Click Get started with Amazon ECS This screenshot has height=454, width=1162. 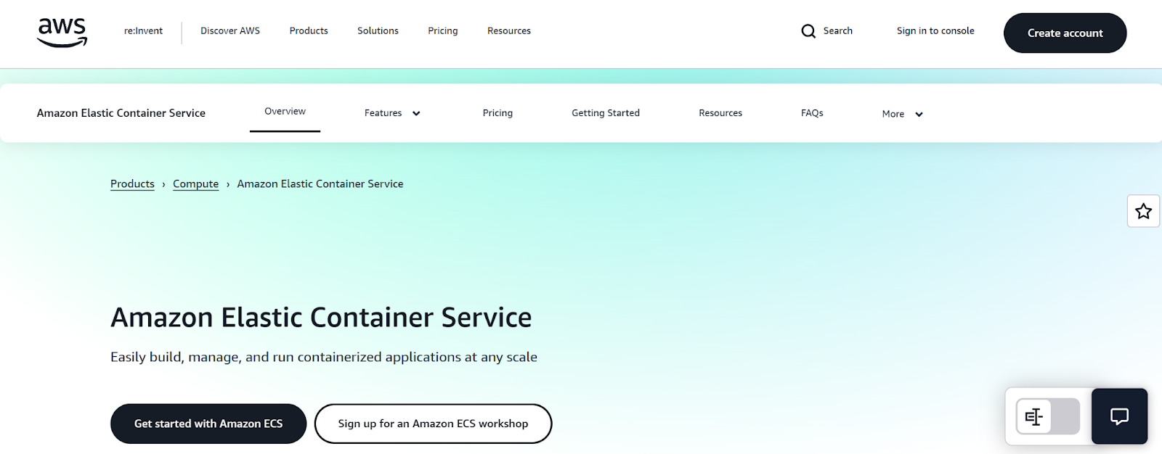click(x=208, y=424)
